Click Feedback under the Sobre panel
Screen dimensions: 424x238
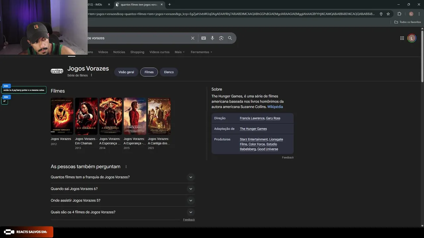288,157
